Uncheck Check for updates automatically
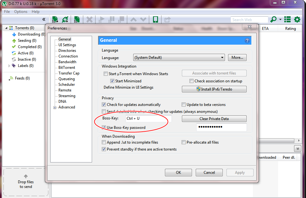Viewport: 306px width, 198px height. tap(104, 104)
